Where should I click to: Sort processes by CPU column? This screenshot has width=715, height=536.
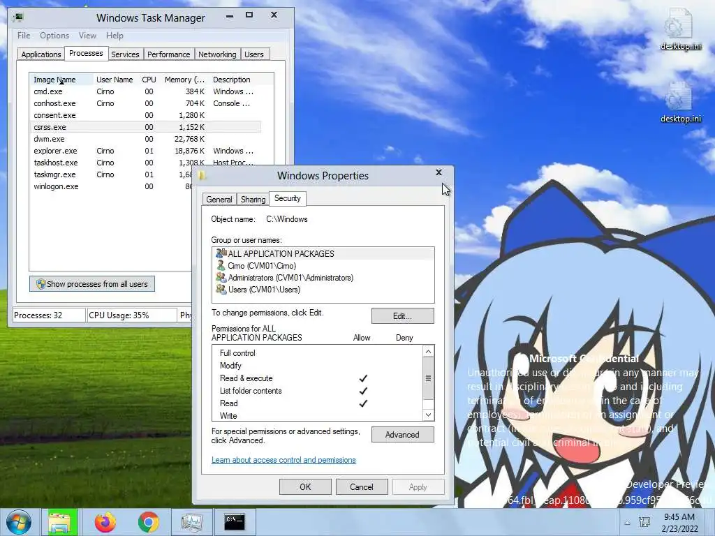coord(149,80)
